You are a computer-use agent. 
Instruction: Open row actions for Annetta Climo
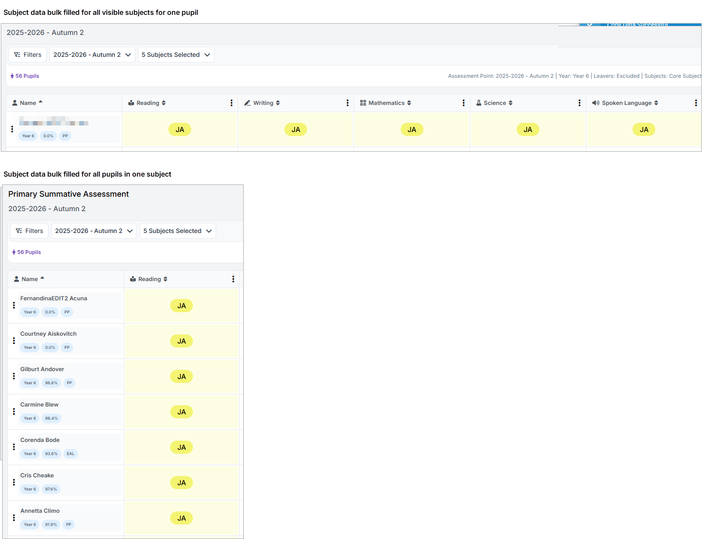pos(14,518)
